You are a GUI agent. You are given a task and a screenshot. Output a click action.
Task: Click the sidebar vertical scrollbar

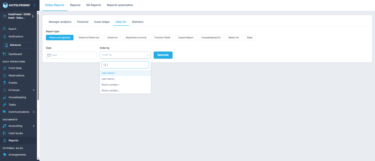[38, 57]
